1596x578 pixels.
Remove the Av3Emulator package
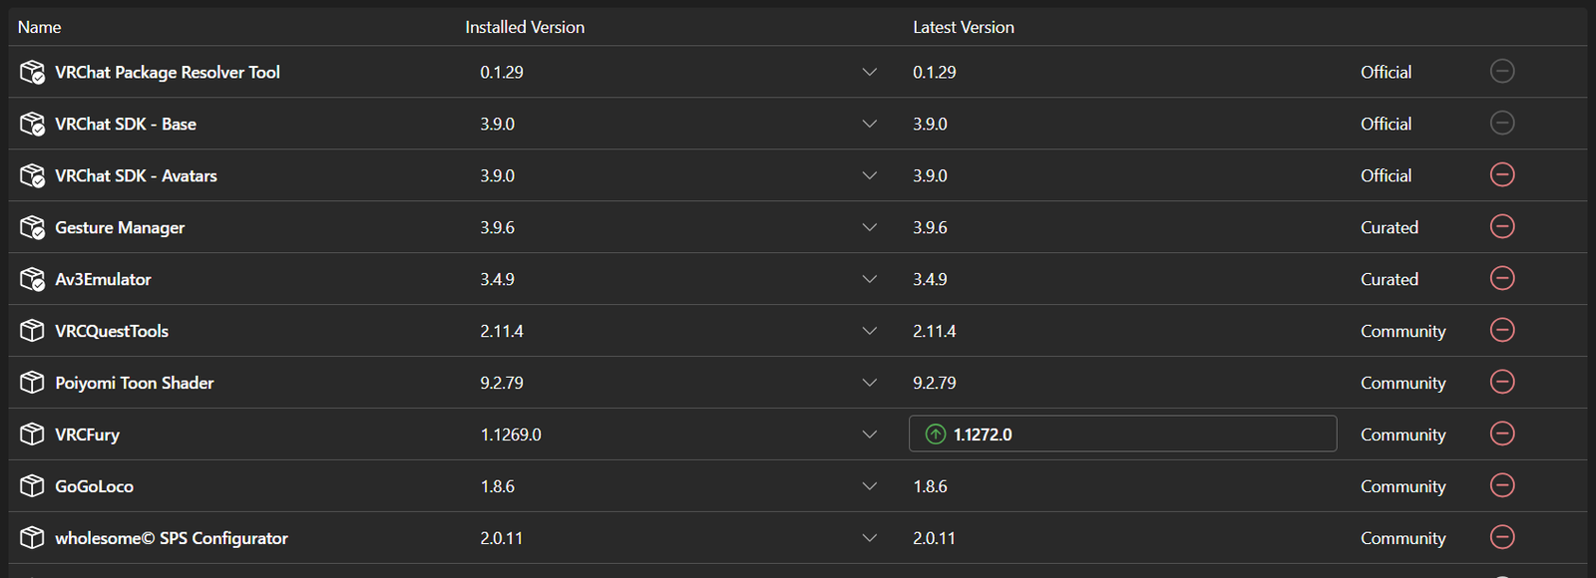[1502, 279]
